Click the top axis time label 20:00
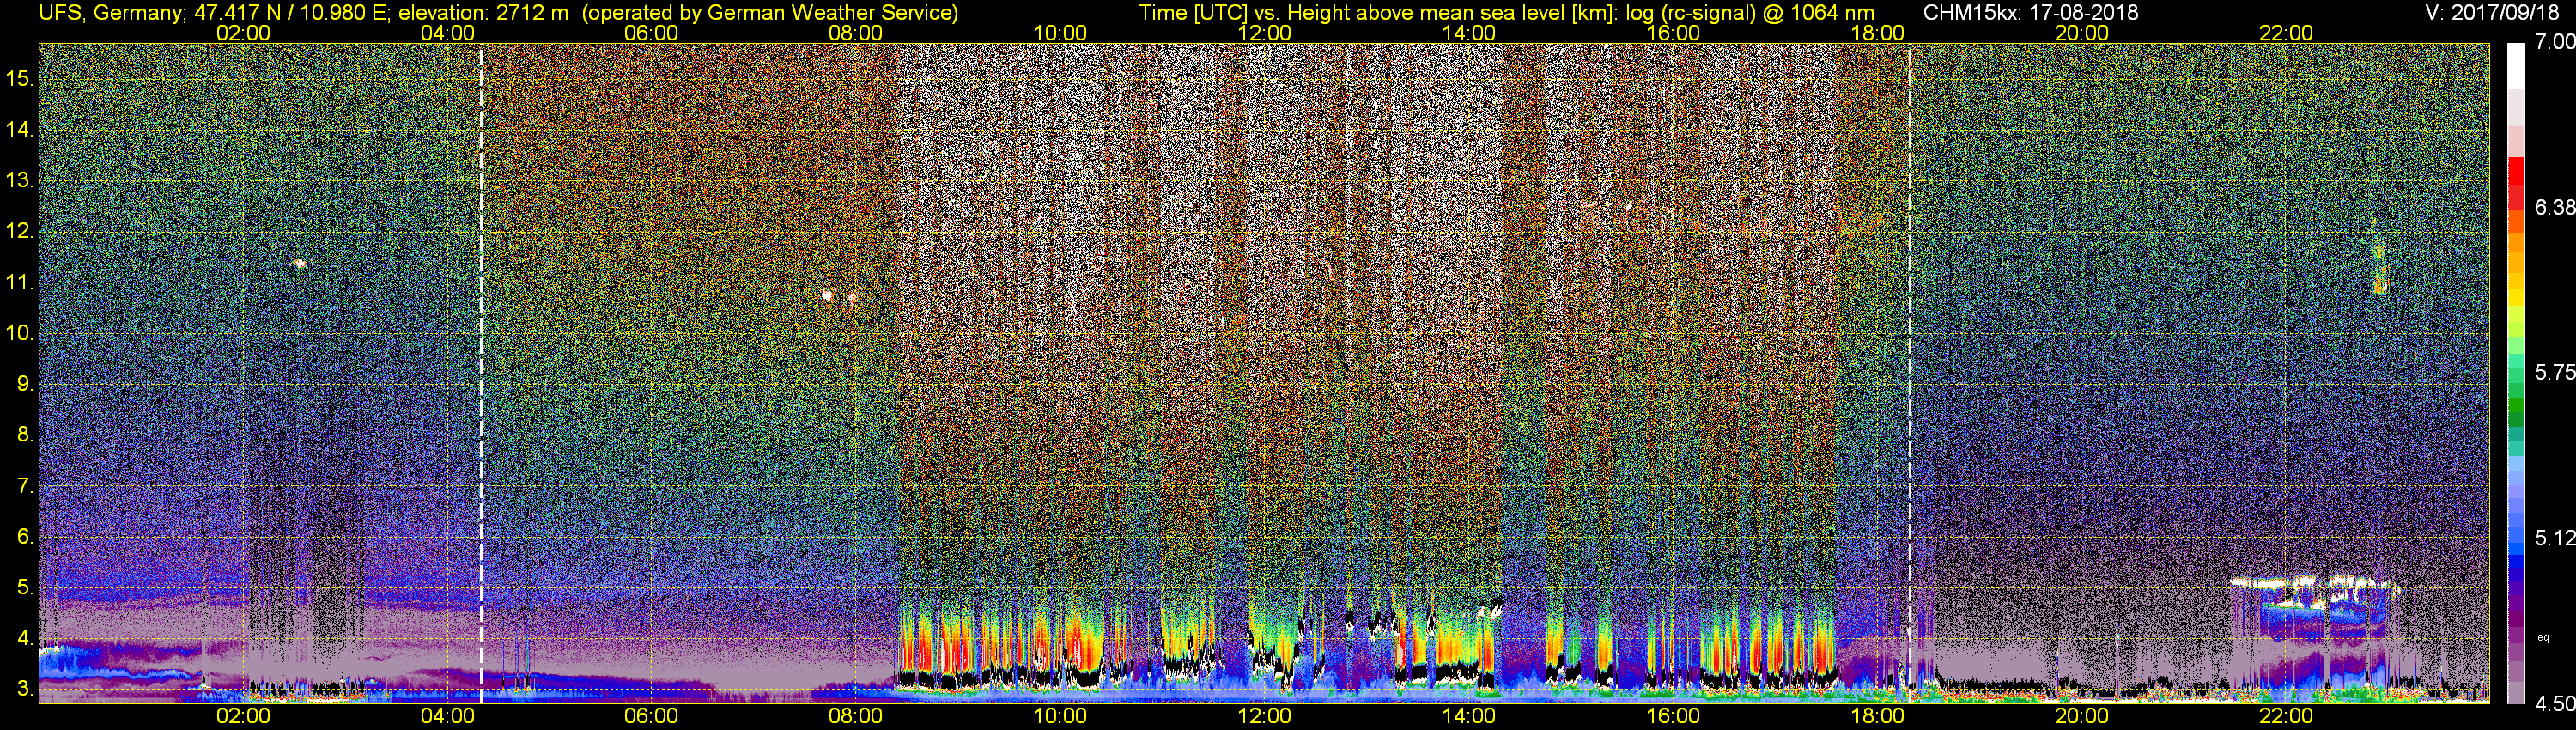This screenshot has height=730, width=2576. pyautogui.click(x=2082, y=33)
